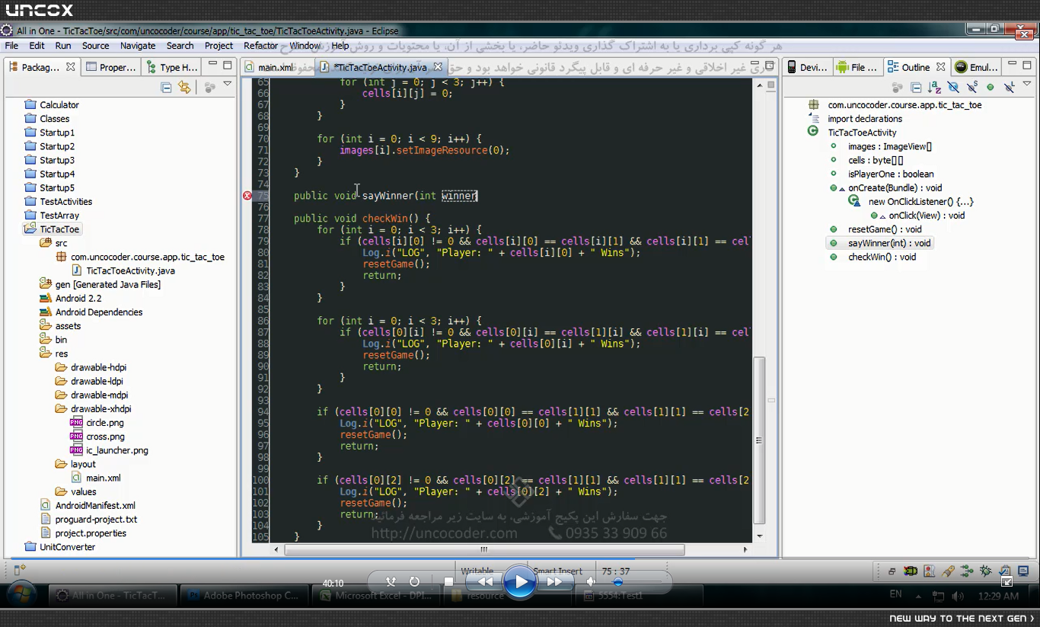Click Focus on Active Task icon in Outline

tap(898, 88)
